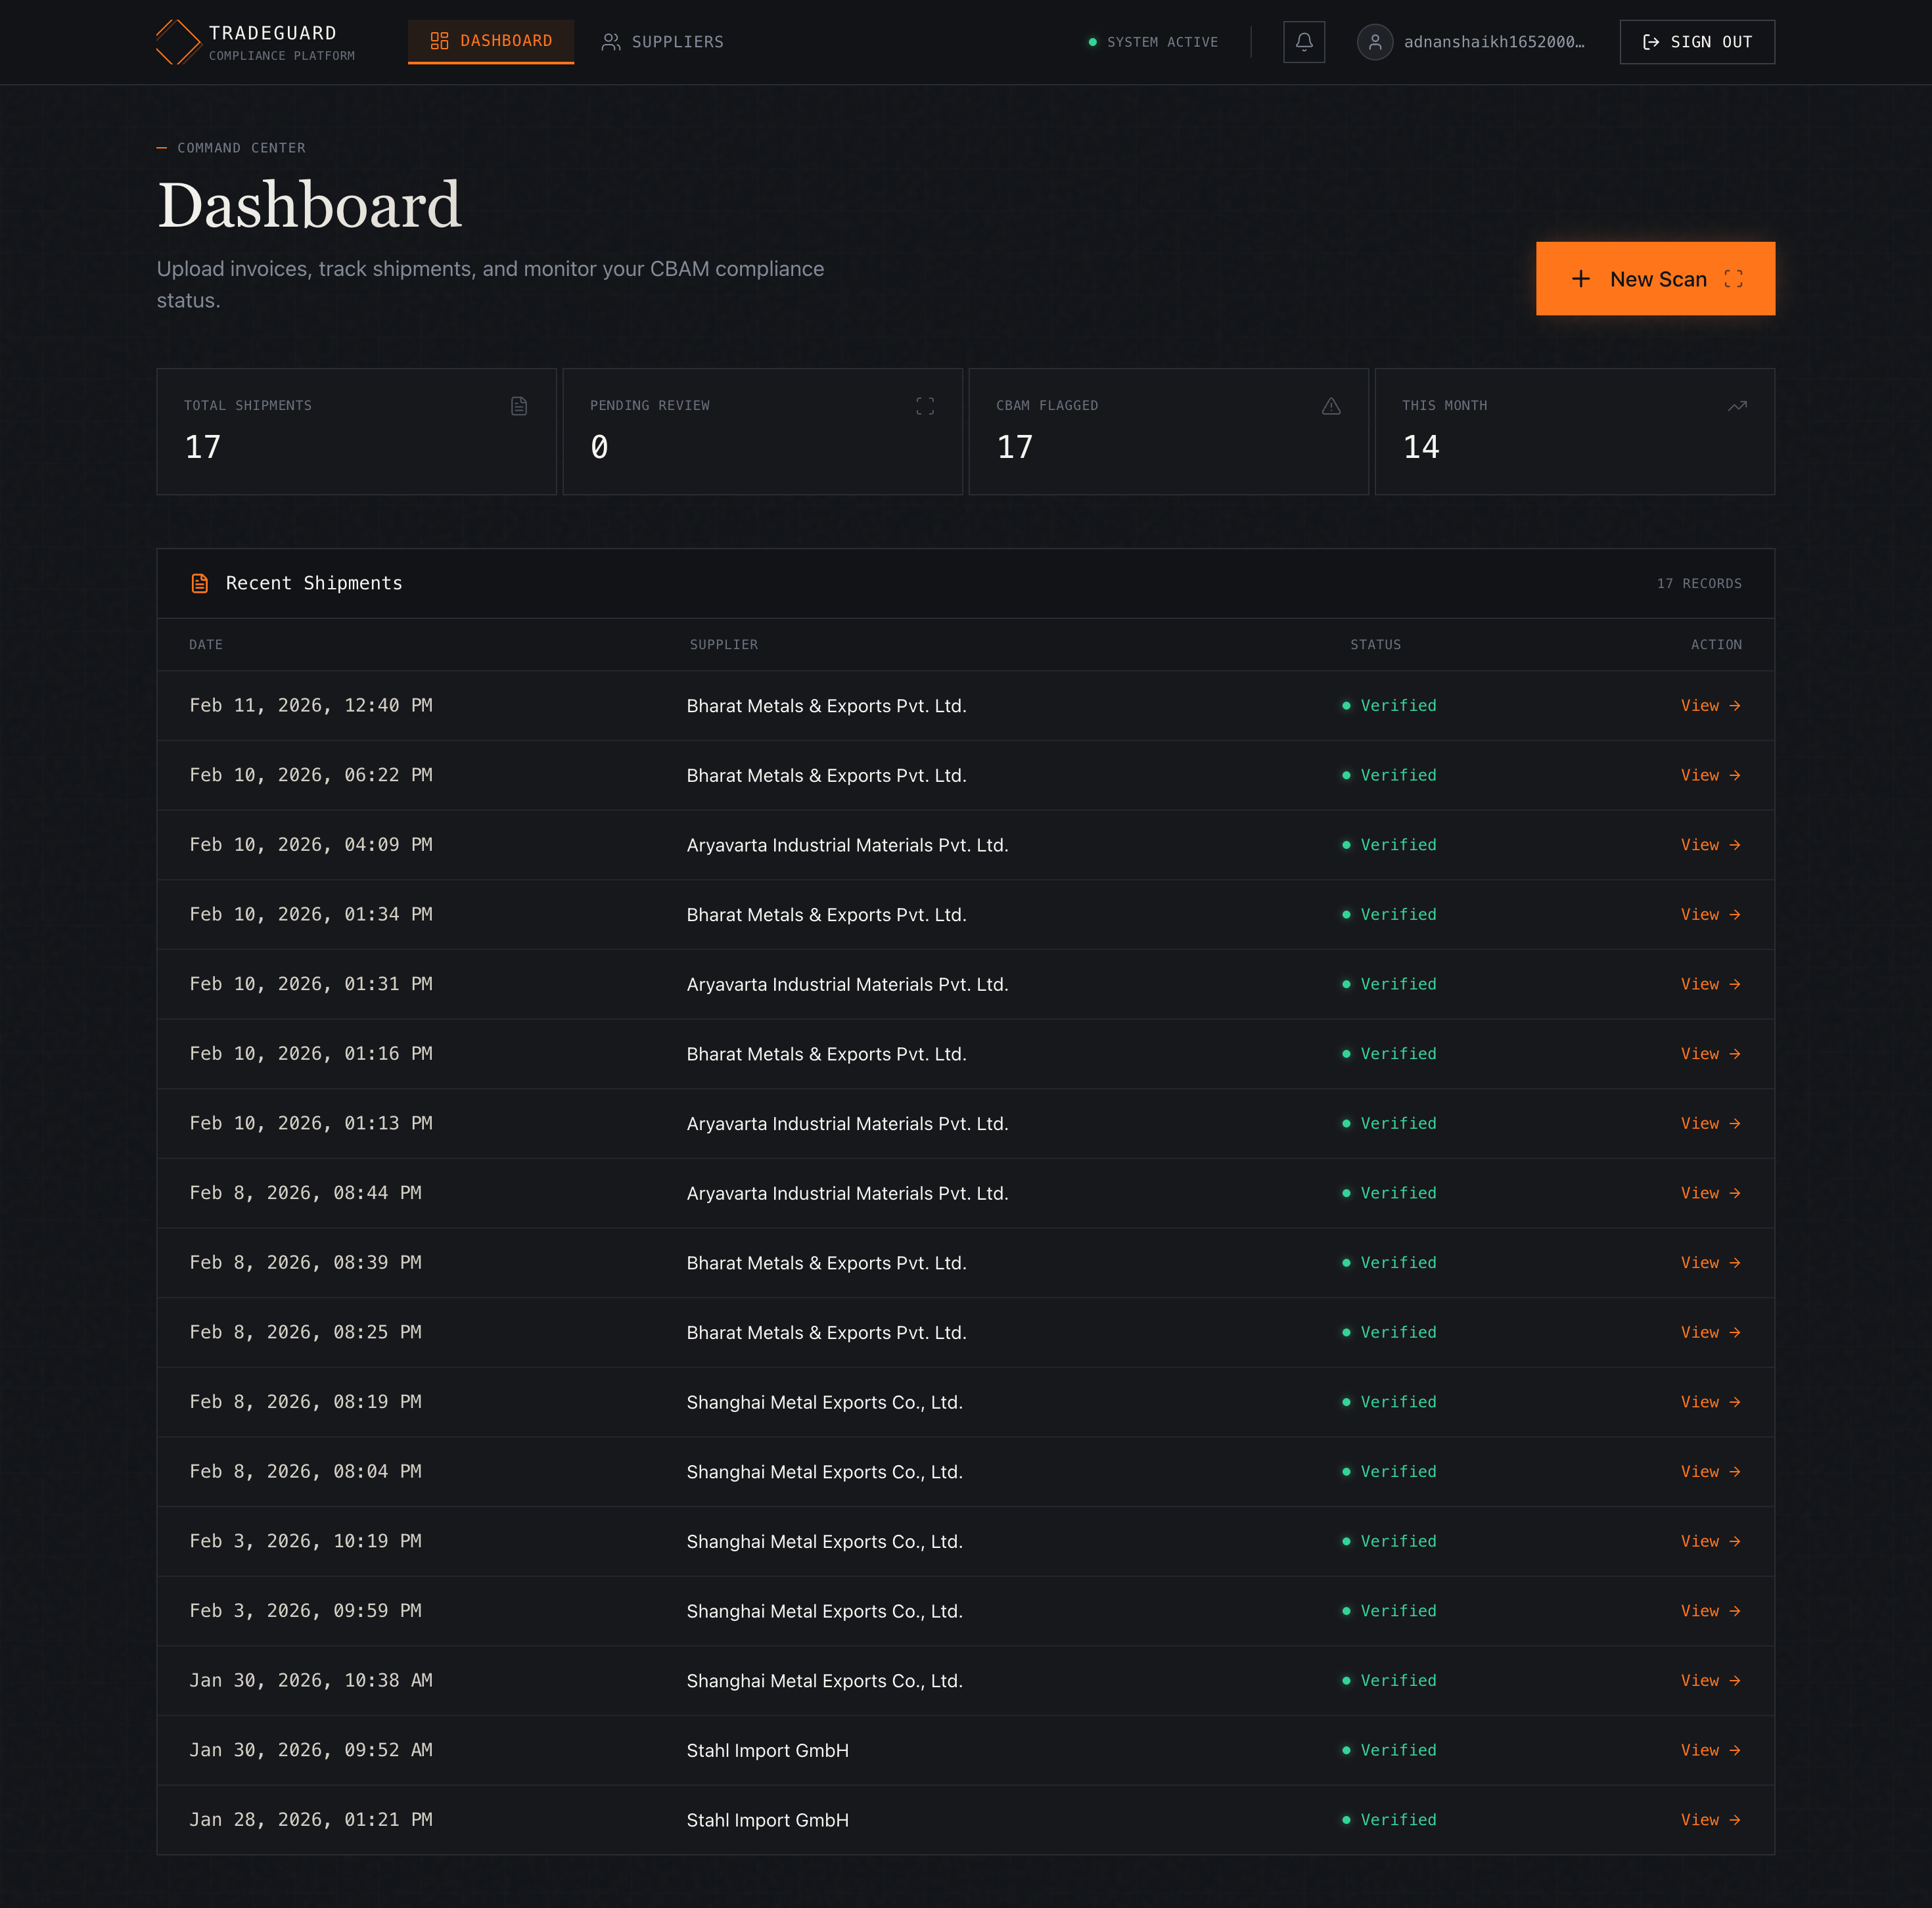Click the TradeGuard diamond logo
1932x1908 pixels.
click(x=177, y=42)
